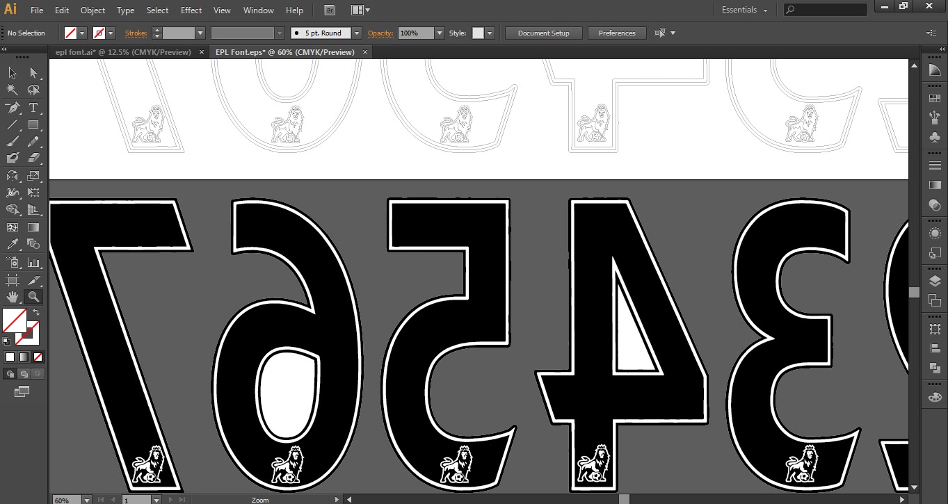The height and width of the screenshot is (504, 948).
Task: Open the Stroke panel link
Action: (x=136, y=33)
